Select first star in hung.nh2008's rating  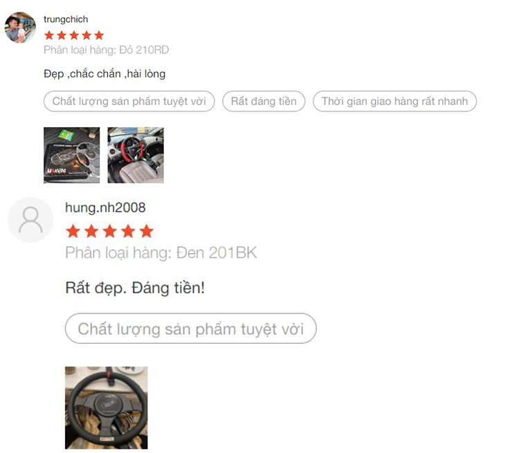coord(73,231)
